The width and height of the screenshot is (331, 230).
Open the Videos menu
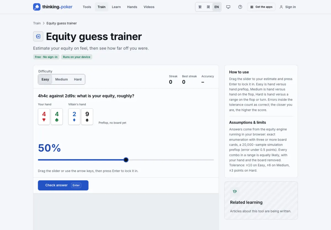tap(149, 7)
